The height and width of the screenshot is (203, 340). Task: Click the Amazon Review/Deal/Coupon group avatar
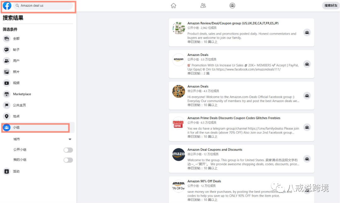(x=178, y=28)
